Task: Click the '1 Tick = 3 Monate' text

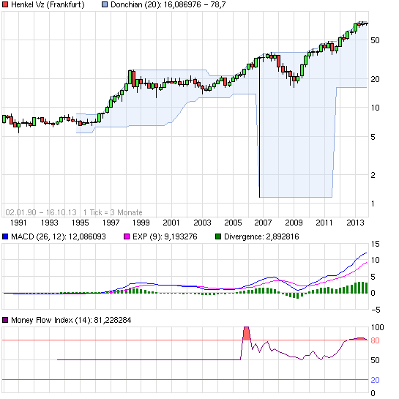Action: pos(113,212)
